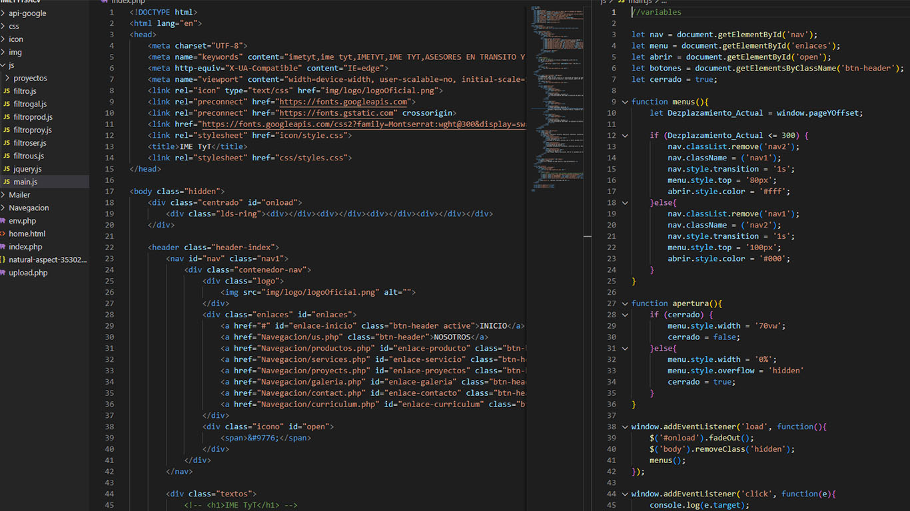Click the PHP icon beside upload.php

tap(3, 273)
